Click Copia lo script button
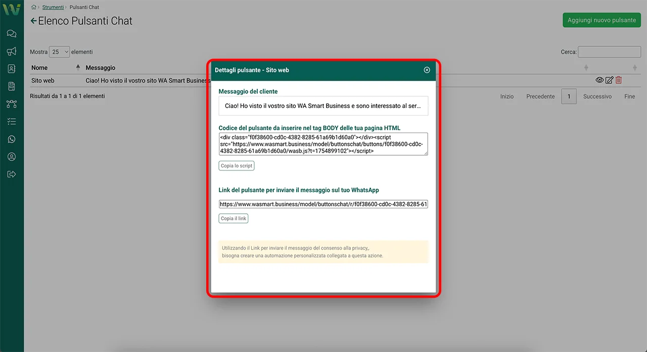The height and width of the screenshot is (352, 647). coord(237,165)
